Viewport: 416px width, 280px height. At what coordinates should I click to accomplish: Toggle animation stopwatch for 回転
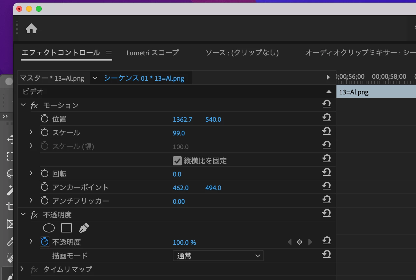coord(44,174)
